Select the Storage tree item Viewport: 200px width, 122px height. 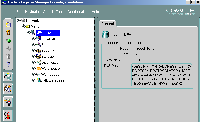(x=47, y=56)
